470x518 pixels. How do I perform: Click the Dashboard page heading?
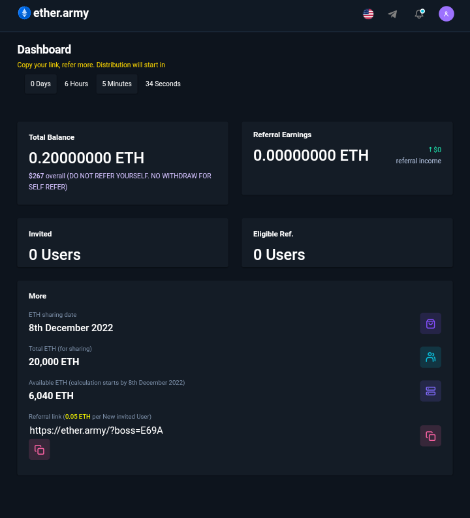tap(44, 50)
